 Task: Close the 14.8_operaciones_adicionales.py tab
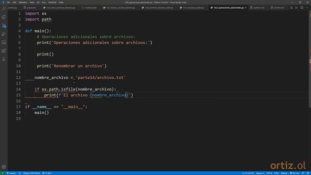click(246, 8)
